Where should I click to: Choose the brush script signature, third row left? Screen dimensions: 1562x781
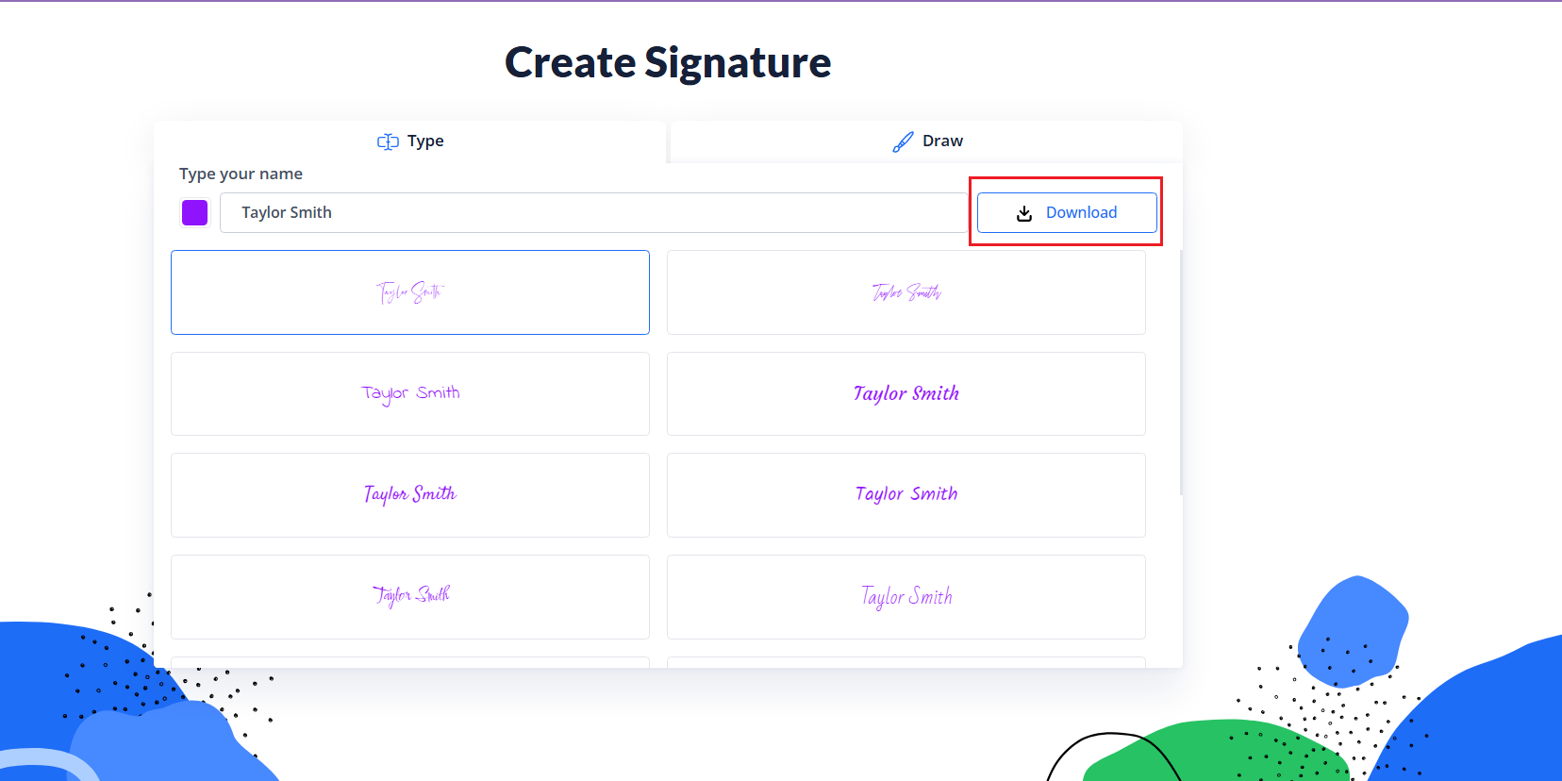pos(410,495)
